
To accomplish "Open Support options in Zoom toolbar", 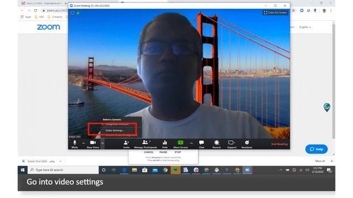I will [x=232, y=144].
